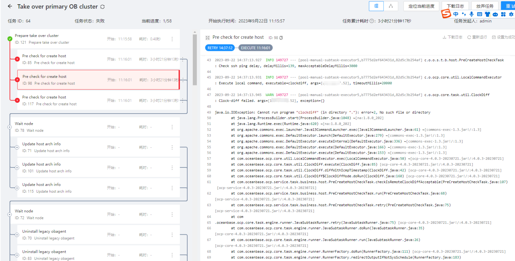Open the Sogou toolbox grid icon
This screenshot has width=515, height=261.
point(503,14)
